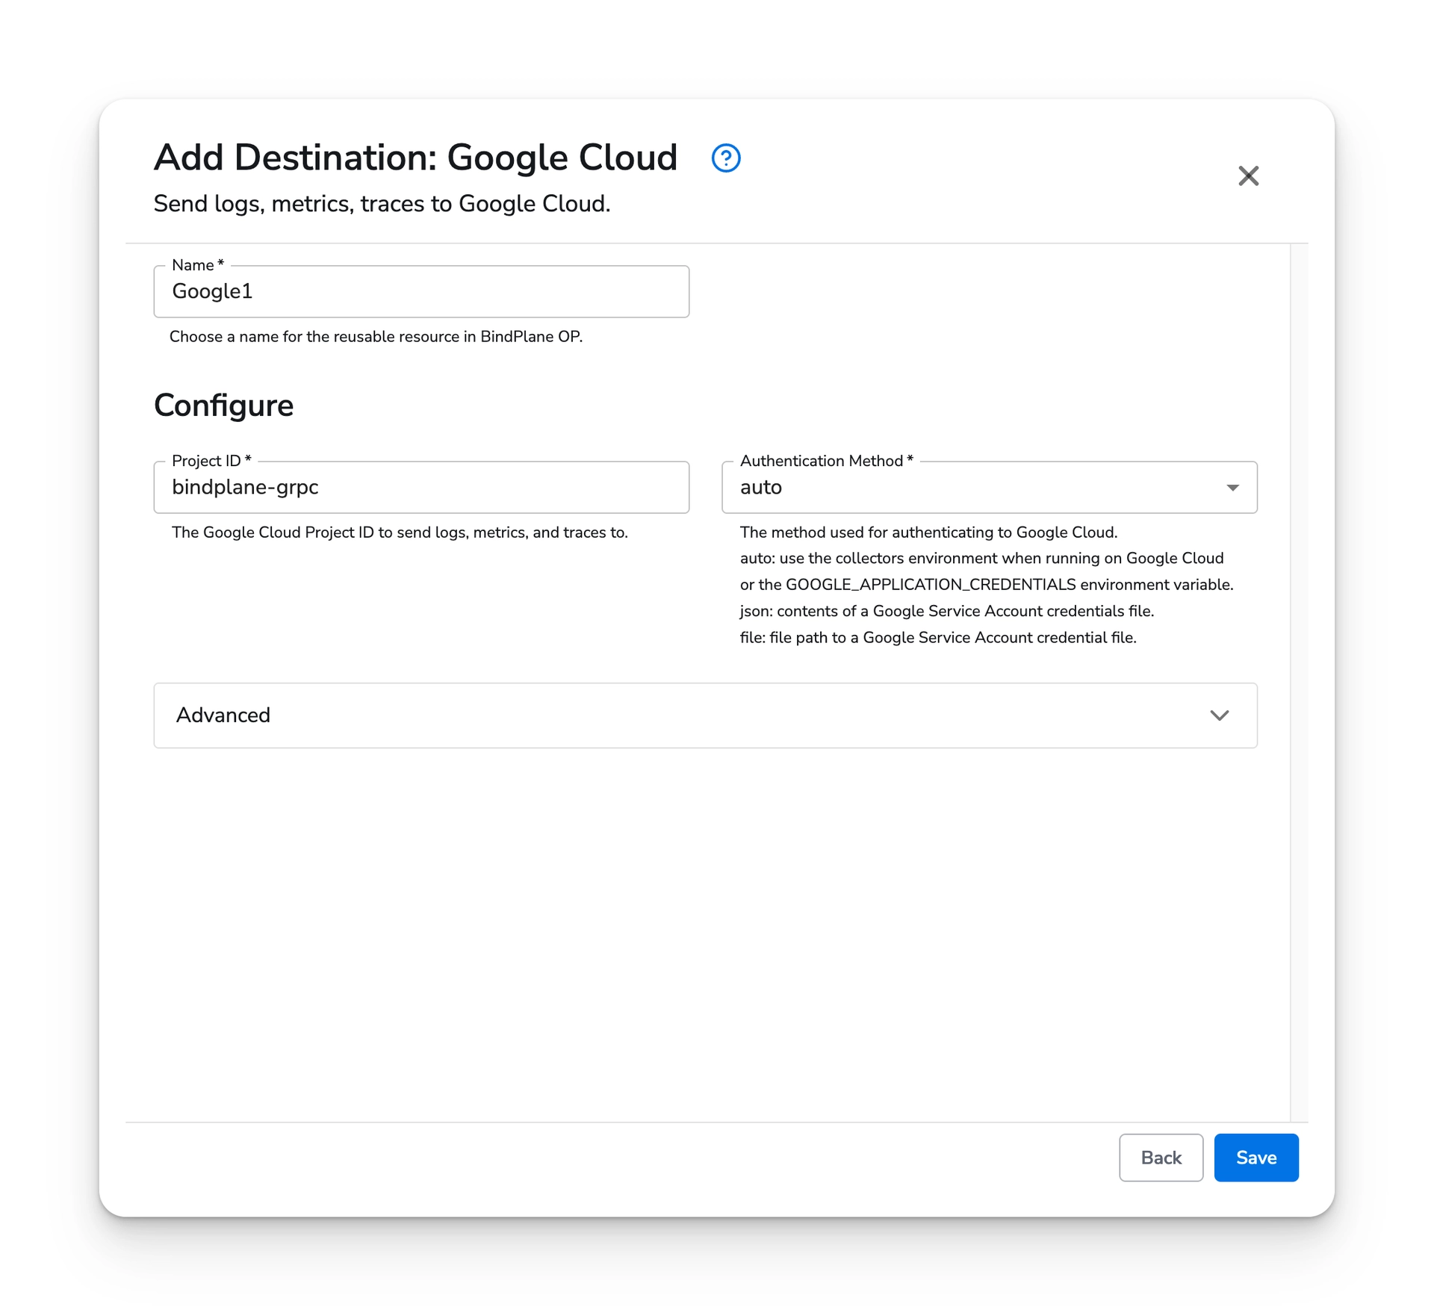The width and height of the screenshot is (1434, 1316).
Task: Save the Google Cloud destination
Action: tap(1255, 1157)
